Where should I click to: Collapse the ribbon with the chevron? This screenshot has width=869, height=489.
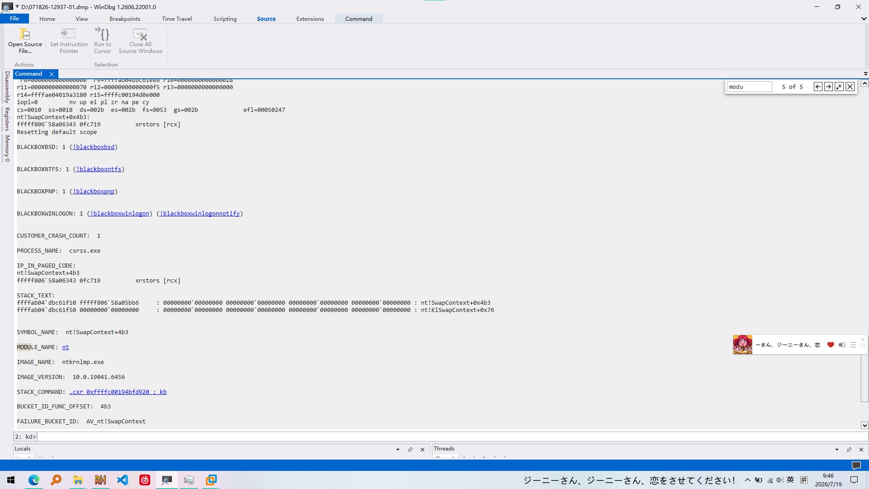point(864,19)
